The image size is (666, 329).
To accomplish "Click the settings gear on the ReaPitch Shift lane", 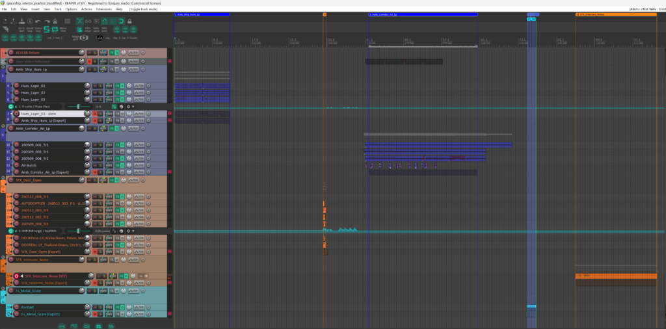I will pyautogui.click(x=128, y=231).
